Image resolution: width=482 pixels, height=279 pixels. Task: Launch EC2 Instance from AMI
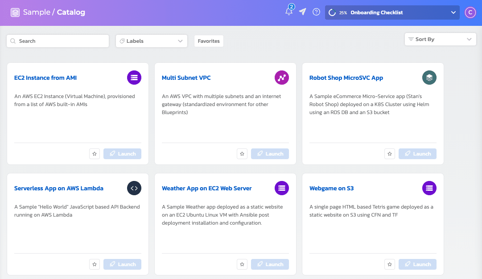[122, 154]
